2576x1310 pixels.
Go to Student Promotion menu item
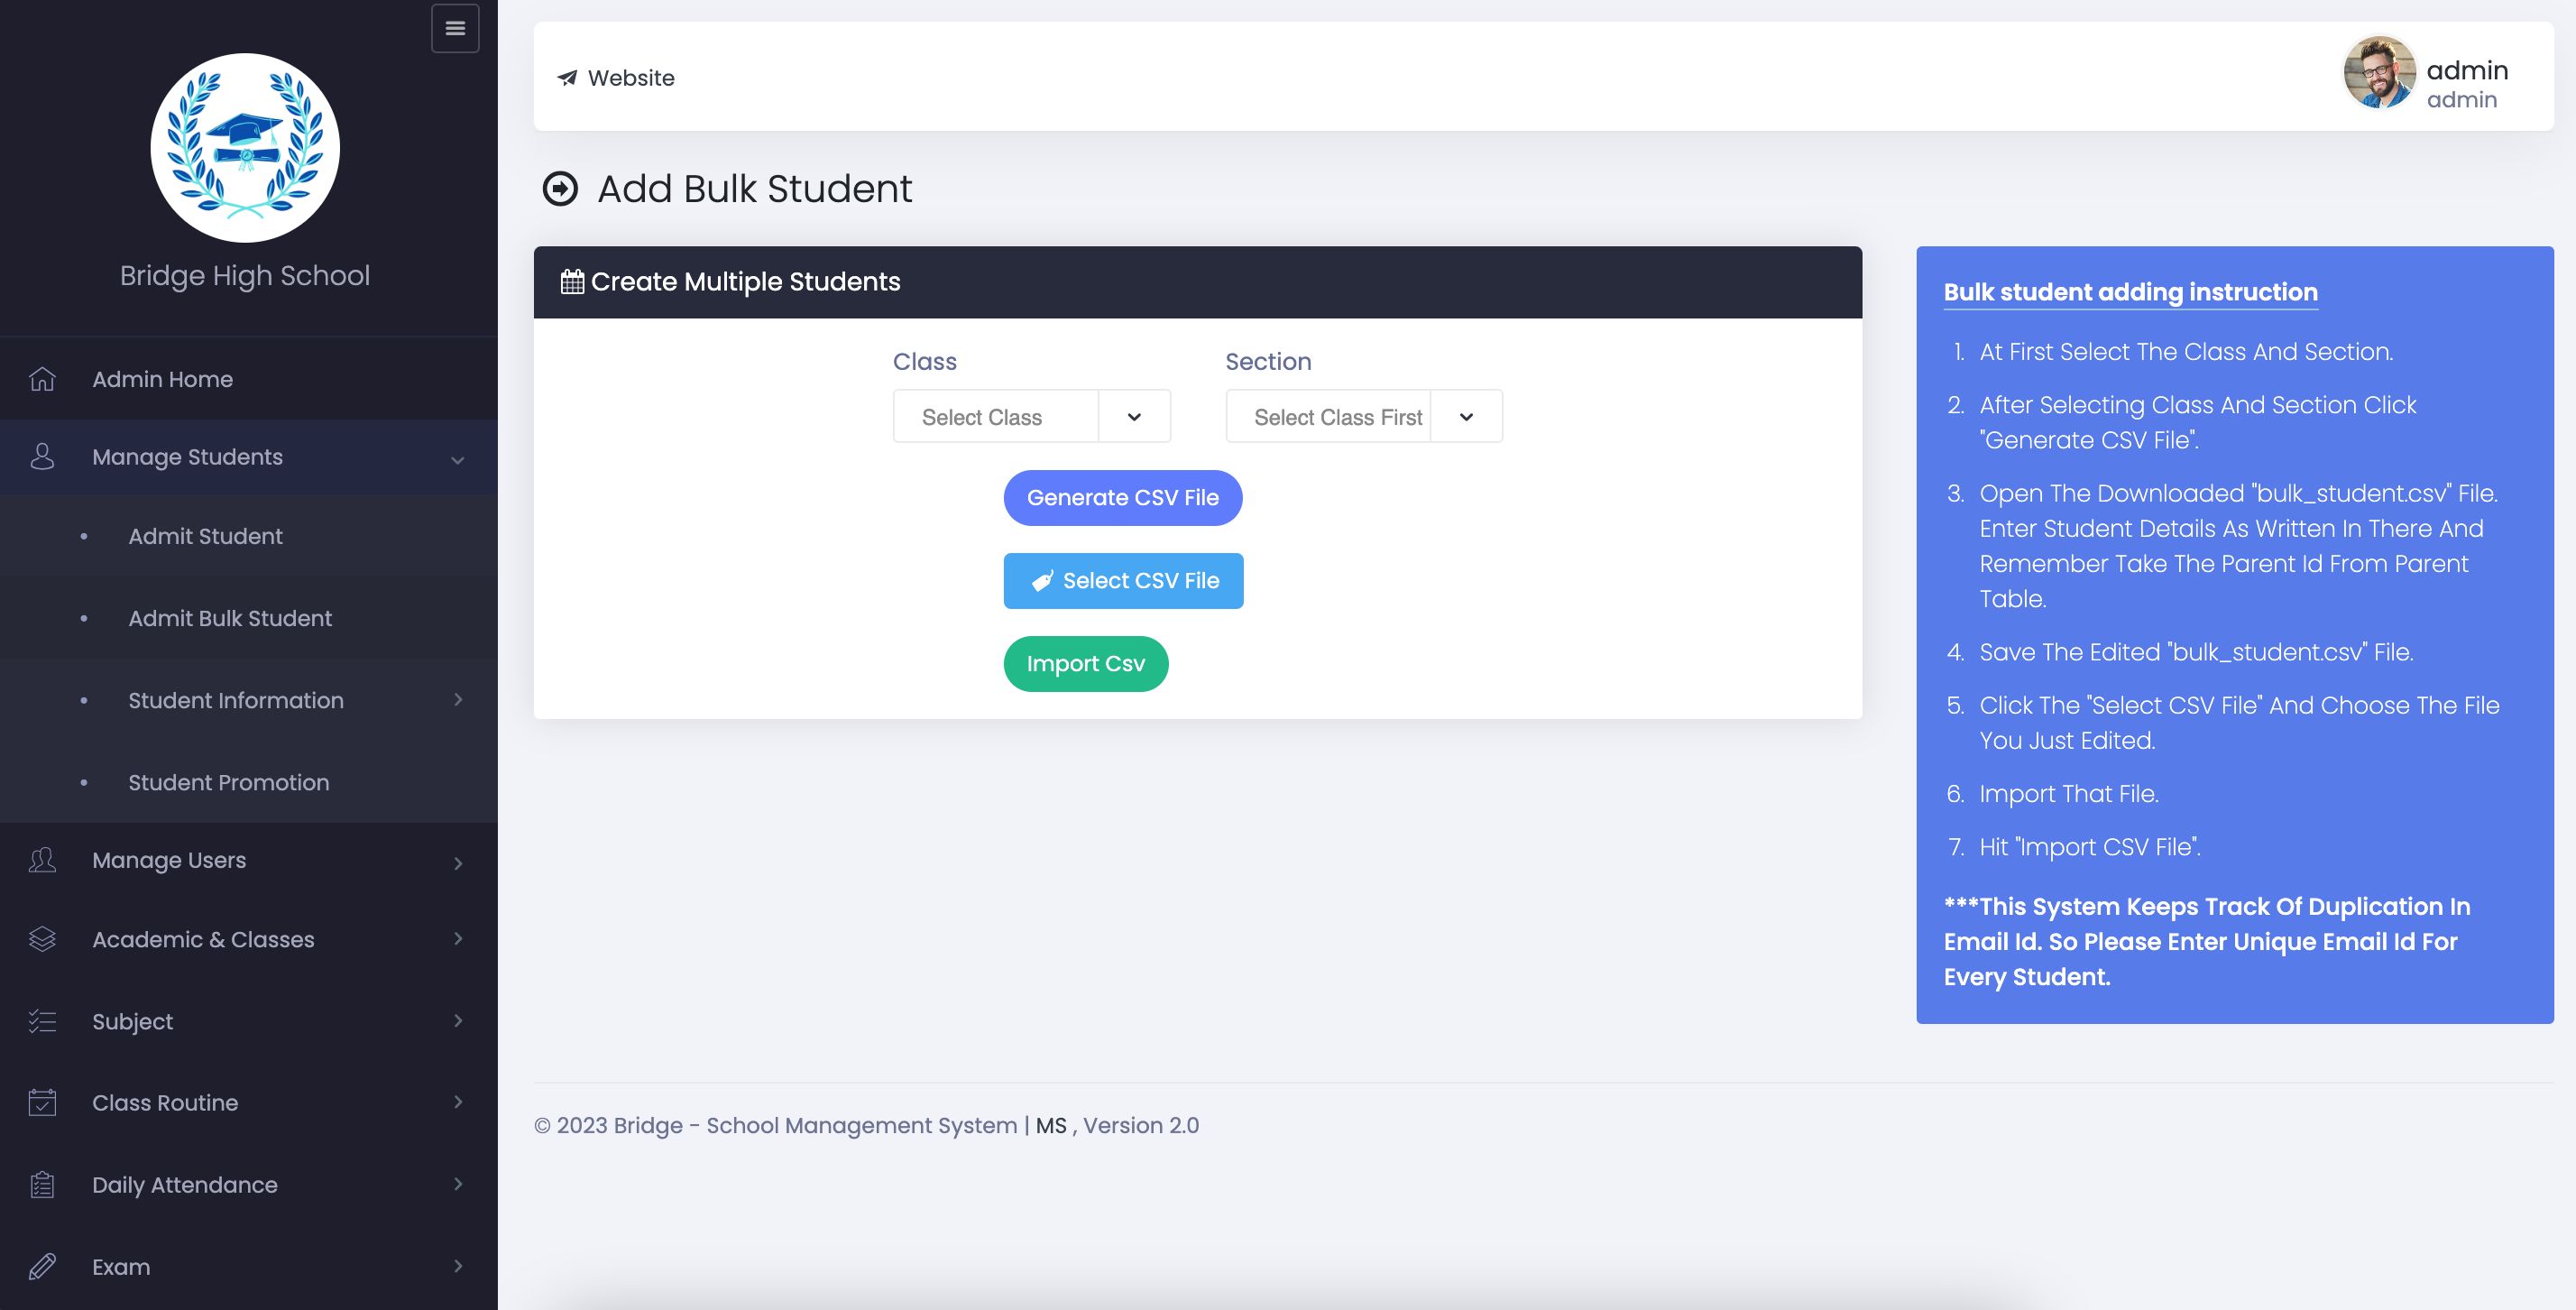coord(228,782)
